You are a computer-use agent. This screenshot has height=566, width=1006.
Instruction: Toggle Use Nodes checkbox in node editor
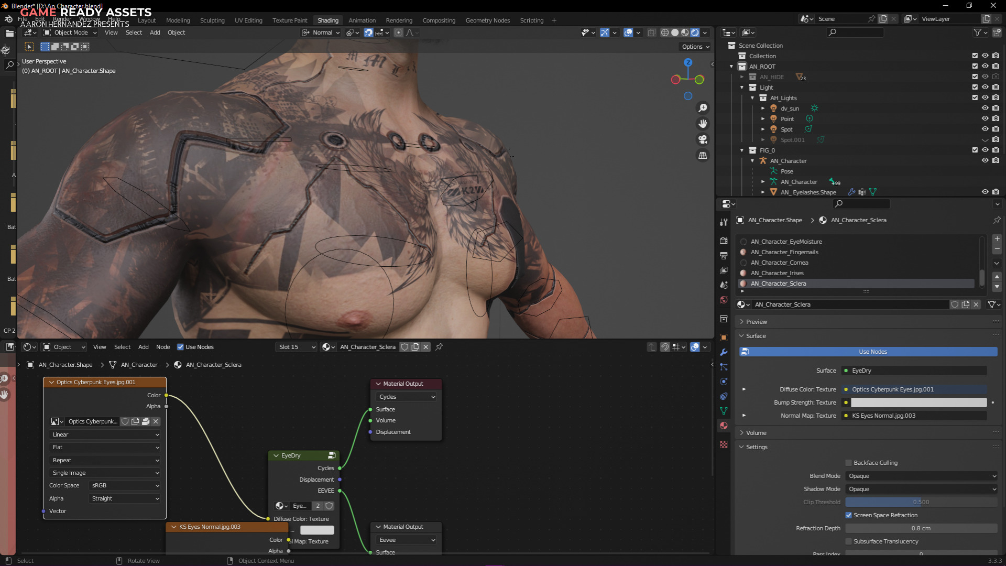180,347
